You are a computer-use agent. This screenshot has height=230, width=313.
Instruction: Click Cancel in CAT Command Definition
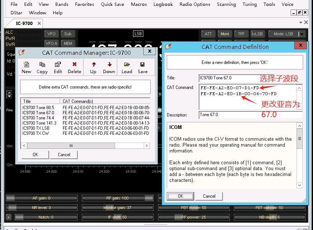(x=209, y=196)
